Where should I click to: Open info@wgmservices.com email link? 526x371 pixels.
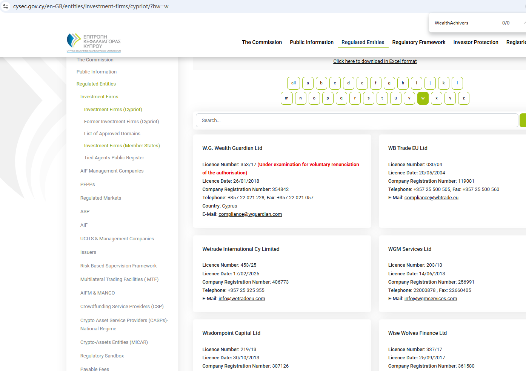[430, 299]
